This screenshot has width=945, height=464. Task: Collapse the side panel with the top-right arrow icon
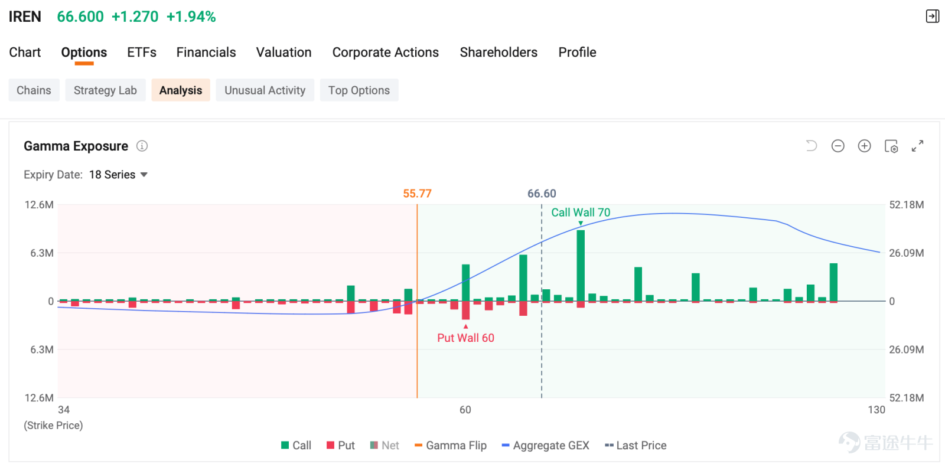[x=932, y=16]
